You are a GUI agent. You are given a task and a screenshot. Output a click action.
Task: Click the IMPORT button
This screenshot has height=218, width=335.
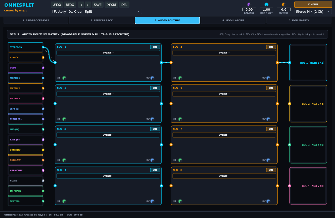pos(111,5)
